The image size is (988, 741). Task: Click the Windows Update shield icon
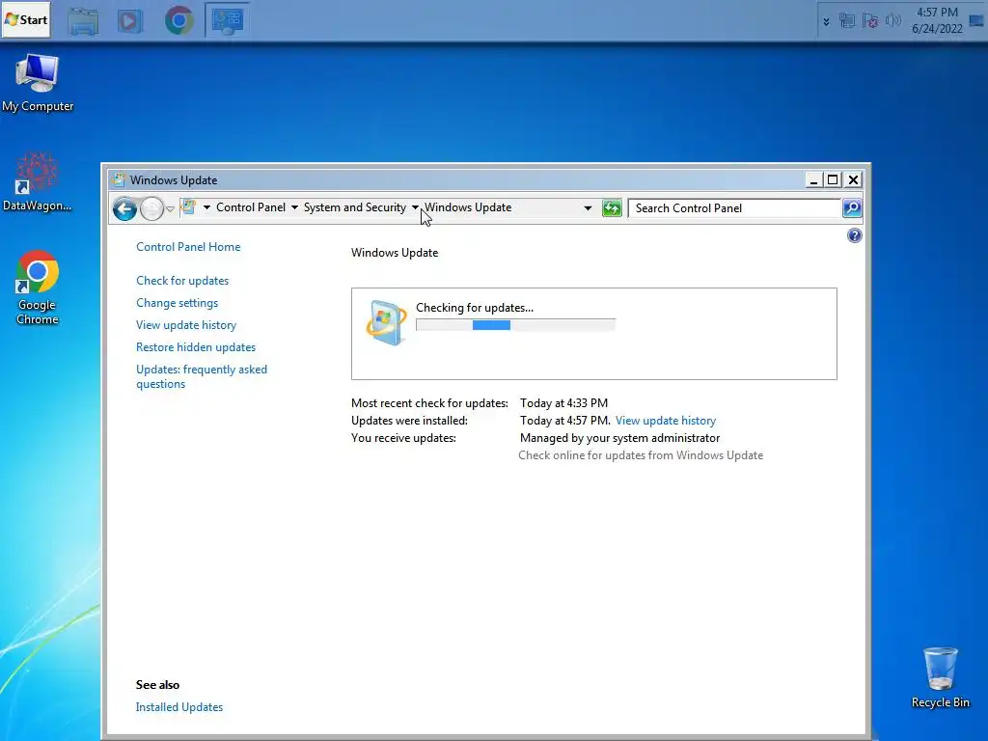(x=386, y=323)
